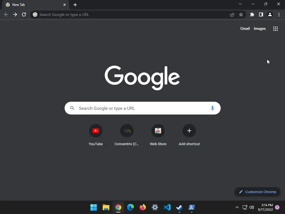The width and height of the screenshot is (285, 214).
Task: Open the Web Store shortcut
Action: click(x=158, y=135)
